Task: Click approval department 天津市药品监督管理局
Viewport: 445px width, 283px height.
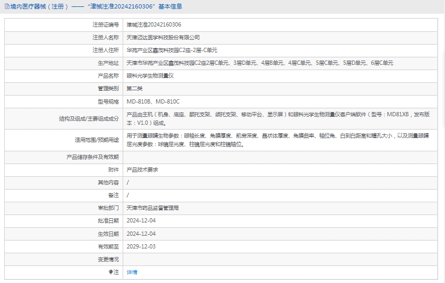Action: (152, 208)
